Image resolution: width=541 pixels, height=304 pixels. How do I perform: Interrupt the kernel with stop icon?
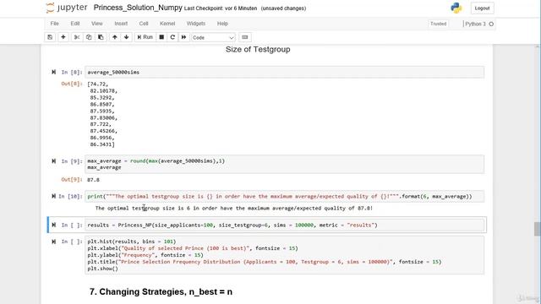tap(161, 37)
